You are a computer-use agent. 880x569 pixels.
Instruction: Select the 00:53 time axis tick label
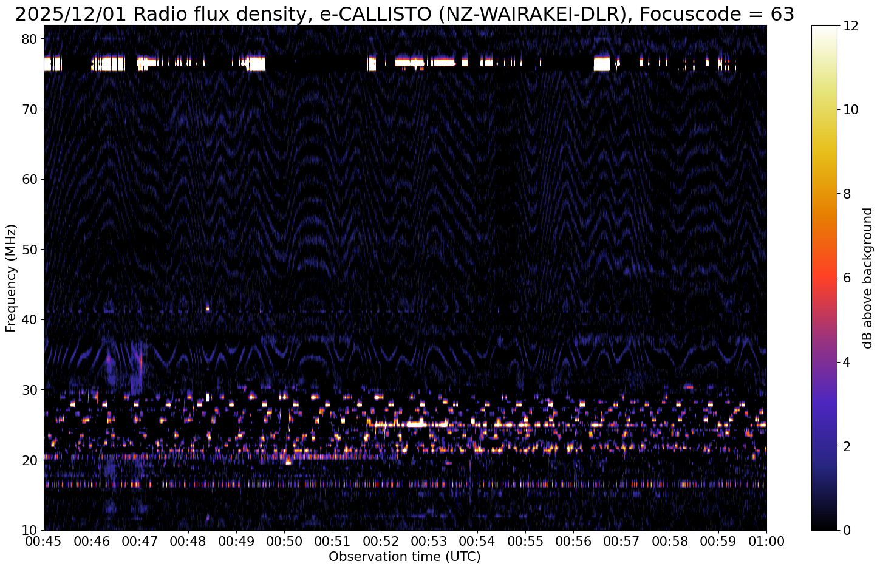429,540
